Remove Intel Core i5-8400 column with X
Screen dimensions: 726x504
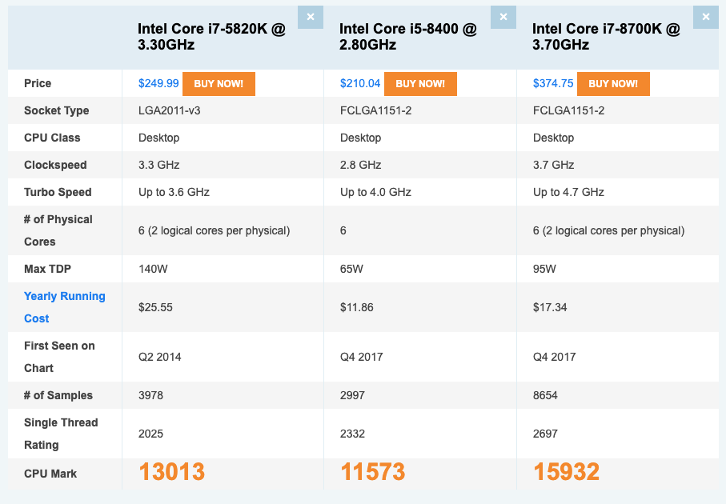pos(503,17)
